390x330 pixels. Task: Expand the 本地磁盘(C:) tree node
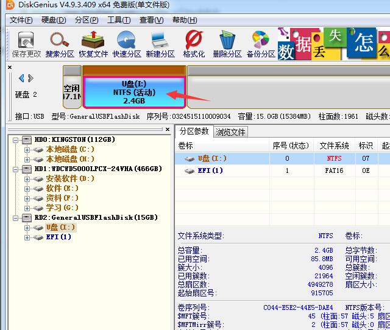27,150
